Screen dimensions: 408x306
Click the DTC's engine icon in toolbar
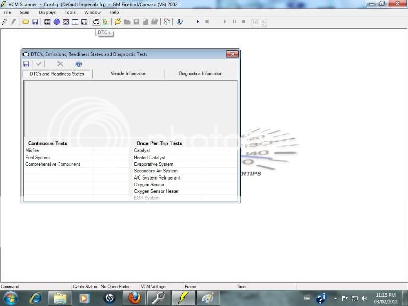[96, 22]
